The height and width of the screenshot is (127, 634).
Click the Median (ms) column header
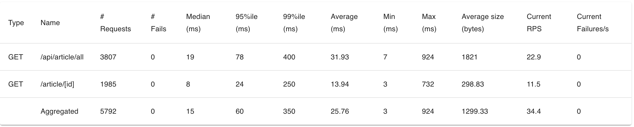[198, 23]
